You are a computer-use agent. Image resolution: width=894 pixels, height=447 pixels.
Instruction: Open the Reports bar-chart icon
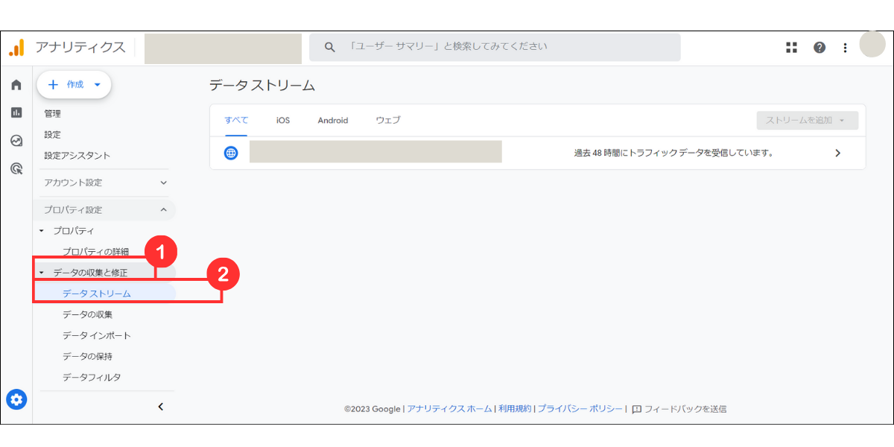[x=16, y=112]
